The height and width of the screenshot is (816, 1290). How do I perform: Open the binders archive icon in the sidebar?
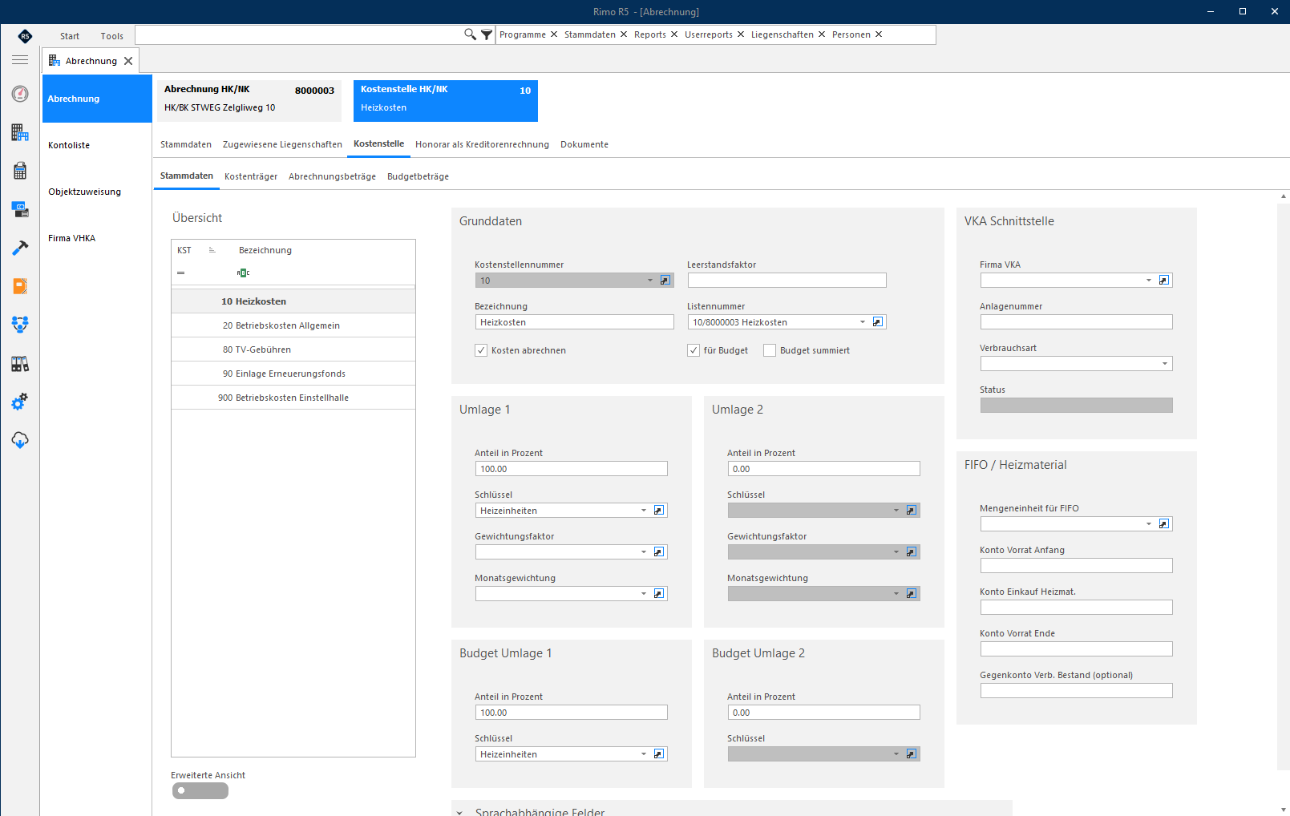pos(20,364)
